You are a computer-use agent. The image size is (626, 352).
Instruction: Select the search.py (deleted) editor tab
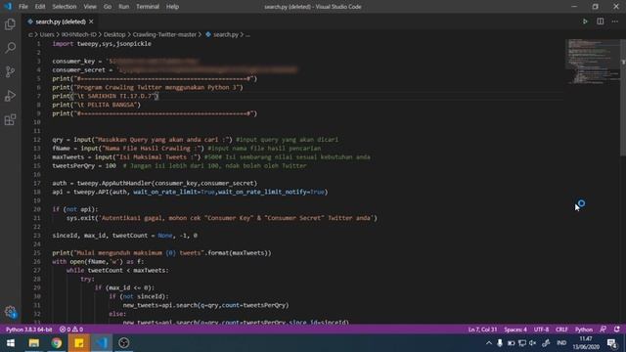click(x=61, y=22)
